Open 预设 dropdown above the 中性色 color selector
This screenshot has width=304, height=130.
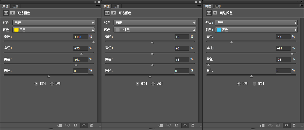click(155, 23)
